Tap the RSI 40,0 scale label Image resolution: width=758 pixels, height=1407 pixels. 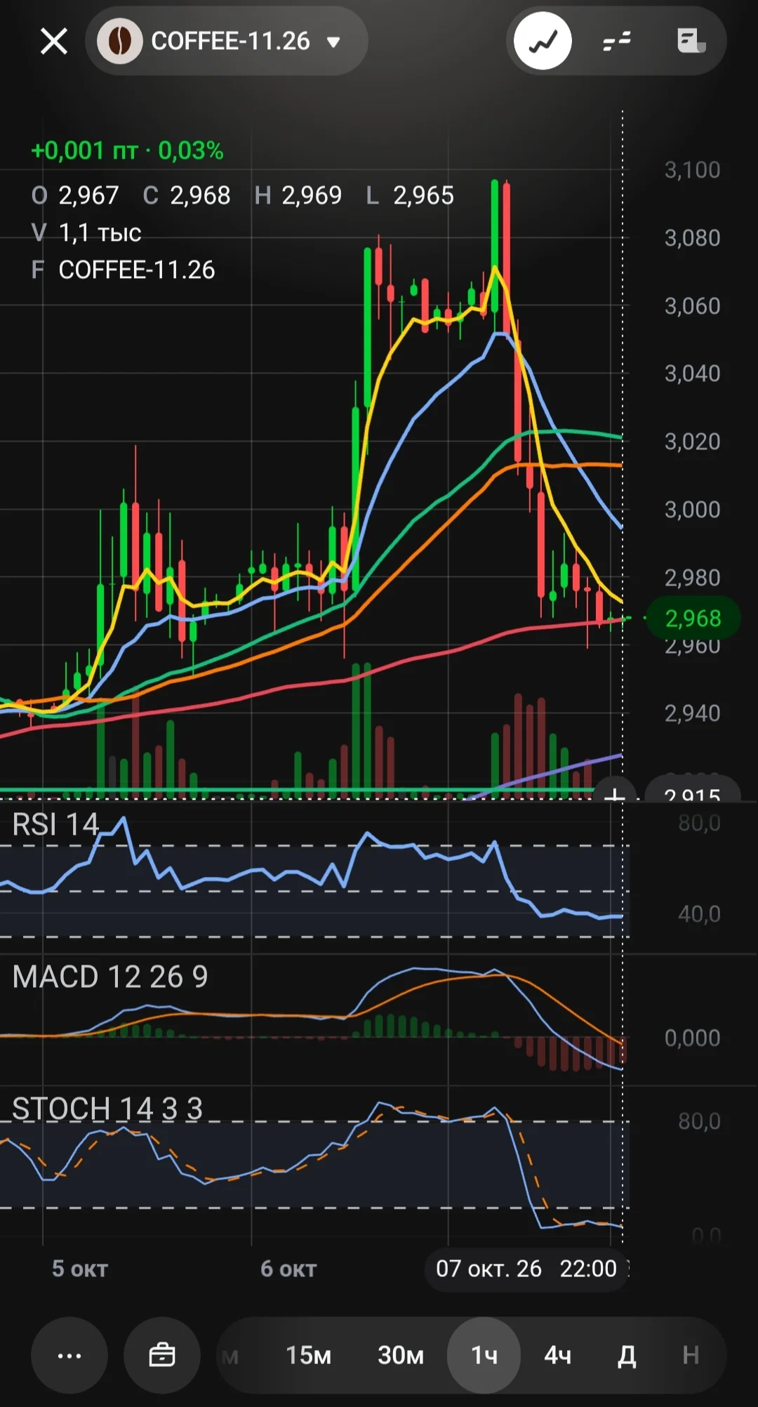(x=699, y=913)
